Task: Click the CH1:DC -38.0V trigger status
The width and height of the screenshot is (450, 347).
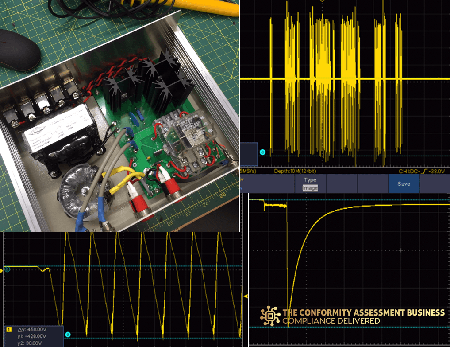Action: 422,171
